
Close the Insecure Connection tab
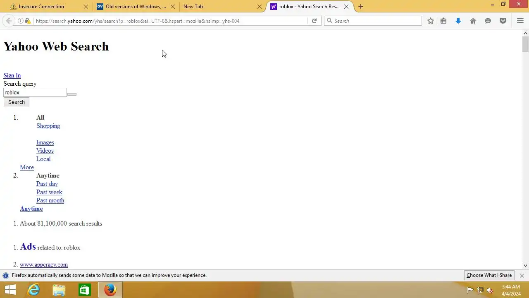pos(86,7)
